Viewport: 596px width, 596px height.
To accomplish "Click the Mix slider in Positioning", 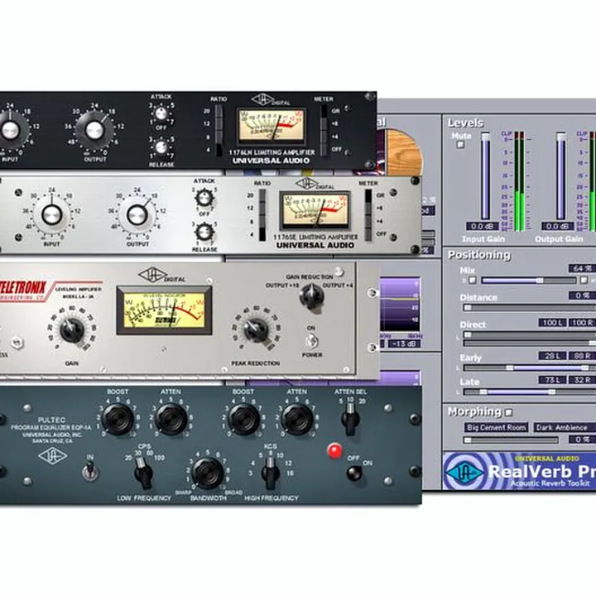I will coord(529,281).
